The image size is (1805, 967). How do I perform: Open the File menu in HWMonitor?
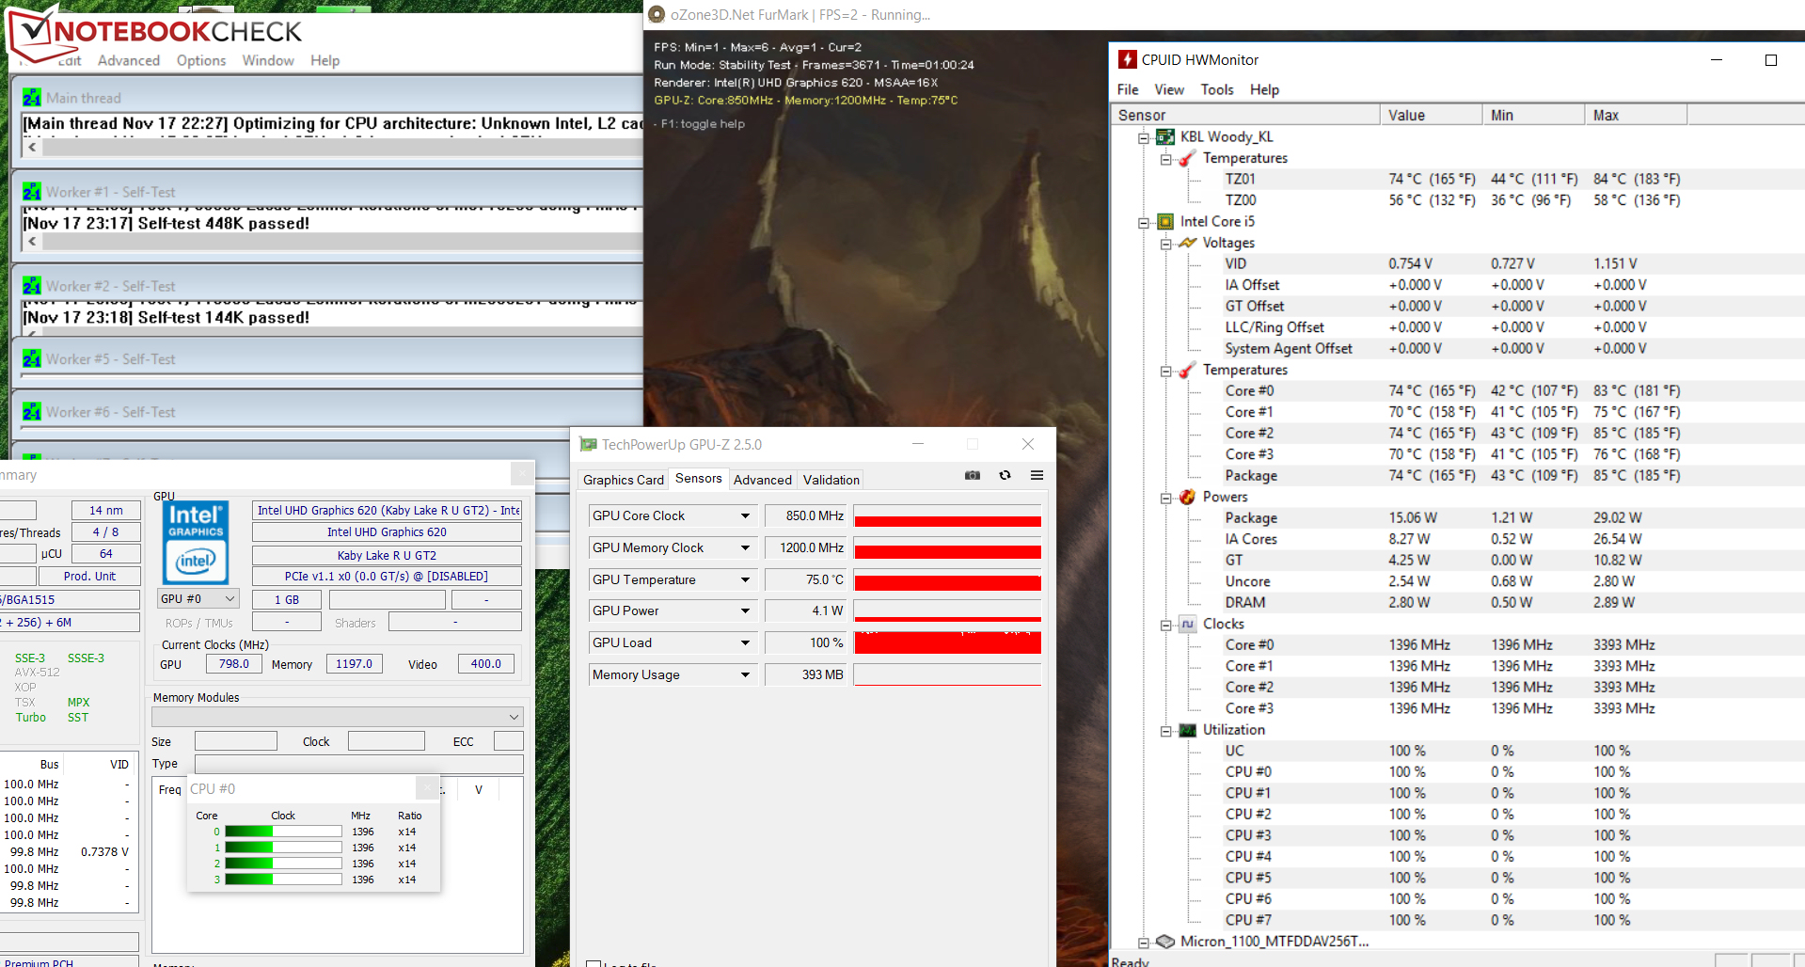[x=1128, y=89]
